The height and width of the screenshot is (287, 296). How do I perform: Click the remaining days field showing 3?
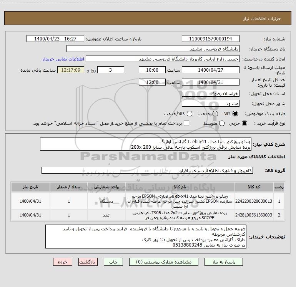[111, 70]
